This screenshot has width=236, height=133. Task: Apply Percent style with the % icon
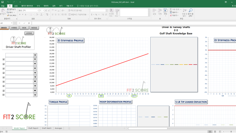[96, 14]
